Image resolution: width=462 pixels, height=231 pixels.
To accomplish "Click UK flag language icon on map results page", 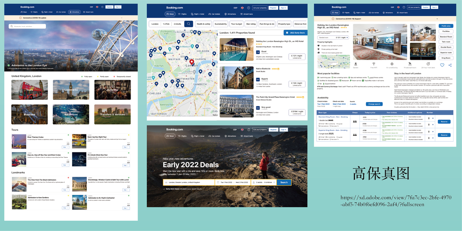I will tap(242, 8).
